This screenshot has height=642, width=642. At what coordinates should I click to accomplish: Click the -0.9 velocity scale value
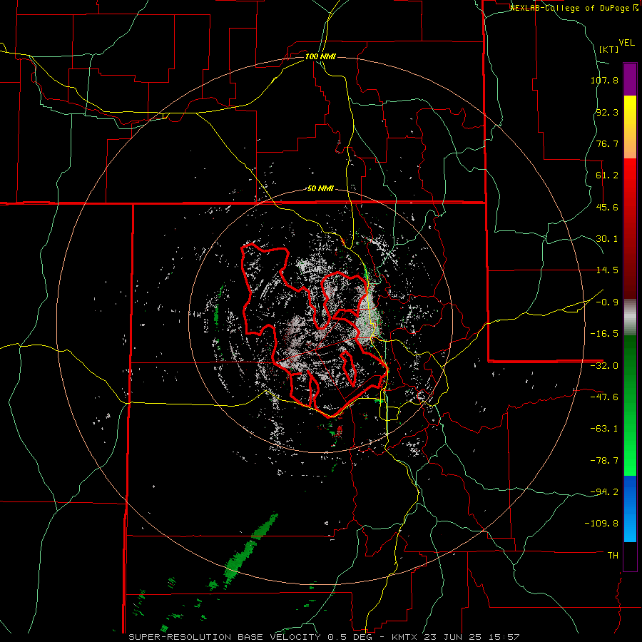tap(607, 302)
